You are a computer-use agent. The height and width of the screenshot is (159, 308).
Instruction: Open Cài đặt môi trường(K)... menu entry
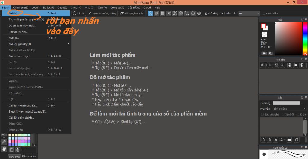36,105
